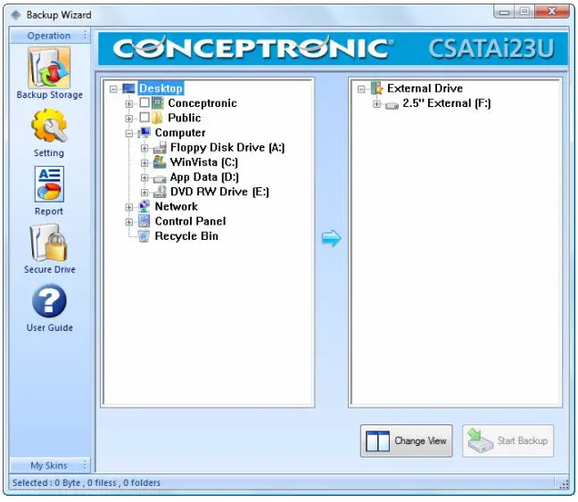Select the Public folder label
The width and height of the screenshot is (578, 502).
(185, 118)
